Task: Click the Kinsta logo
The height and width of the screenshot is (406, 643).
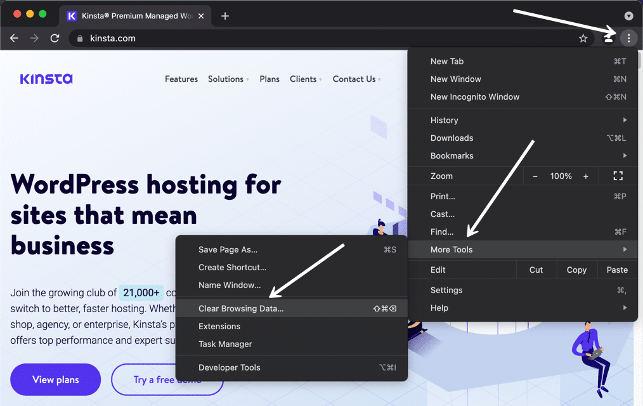Action: [x=46, y=79]
